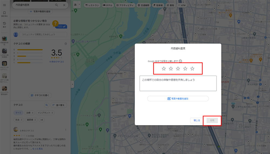
Task: Open the 保存済み saved places icon
Action: [4, 14]
